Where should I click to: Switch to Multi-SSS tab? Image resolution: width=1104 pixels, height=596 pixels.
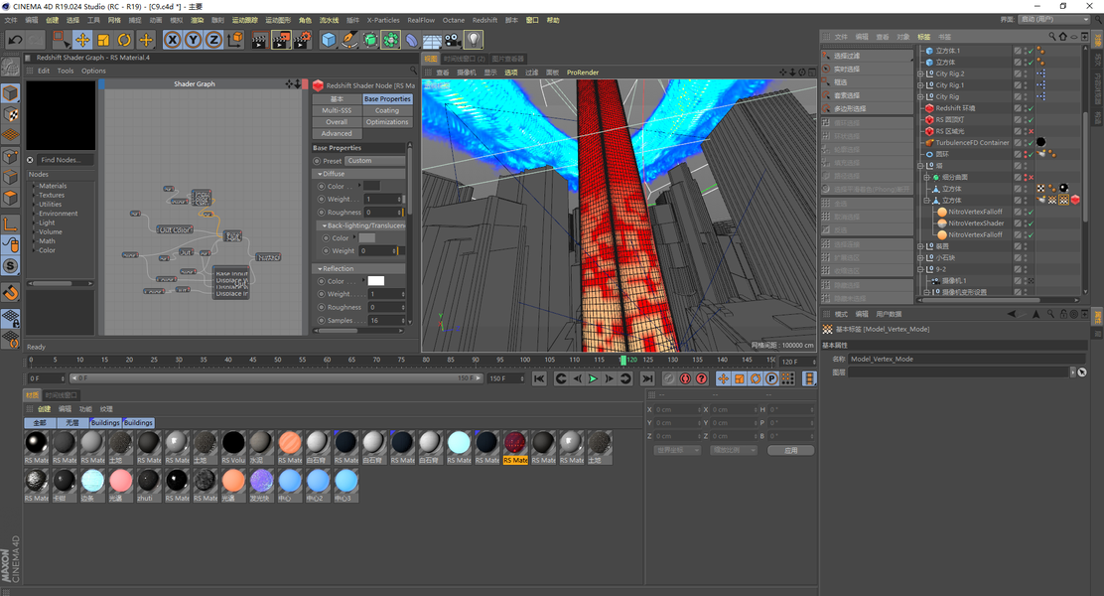click(x=337, y=110)
